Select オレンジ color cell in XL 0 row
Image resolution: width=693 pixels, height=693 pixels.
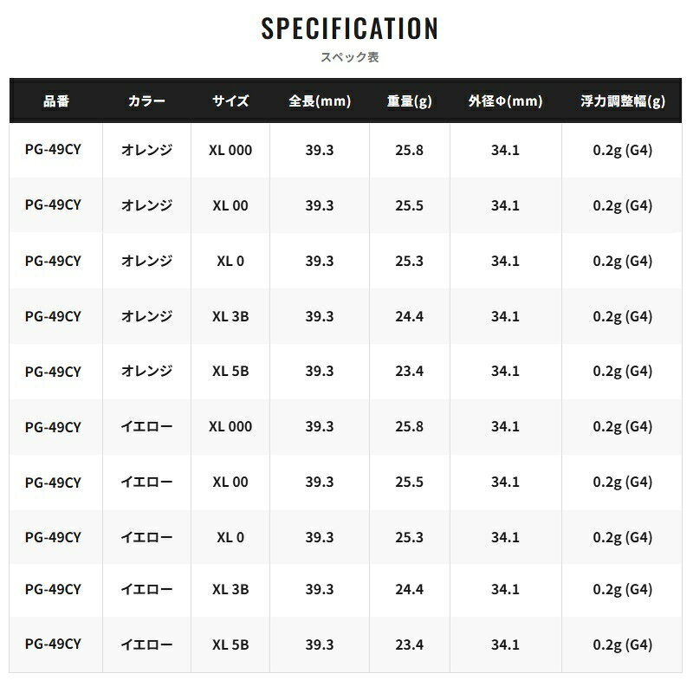[146, 261]
